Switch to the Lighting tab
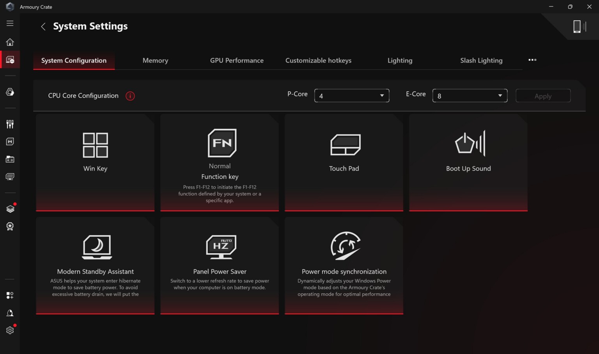 (400, 61)
